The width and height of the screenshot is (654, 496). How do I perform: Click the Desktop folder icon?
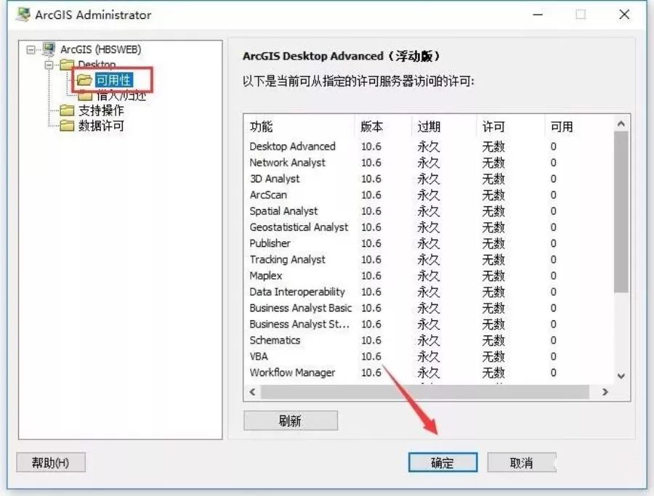click(x=67, y=65)
